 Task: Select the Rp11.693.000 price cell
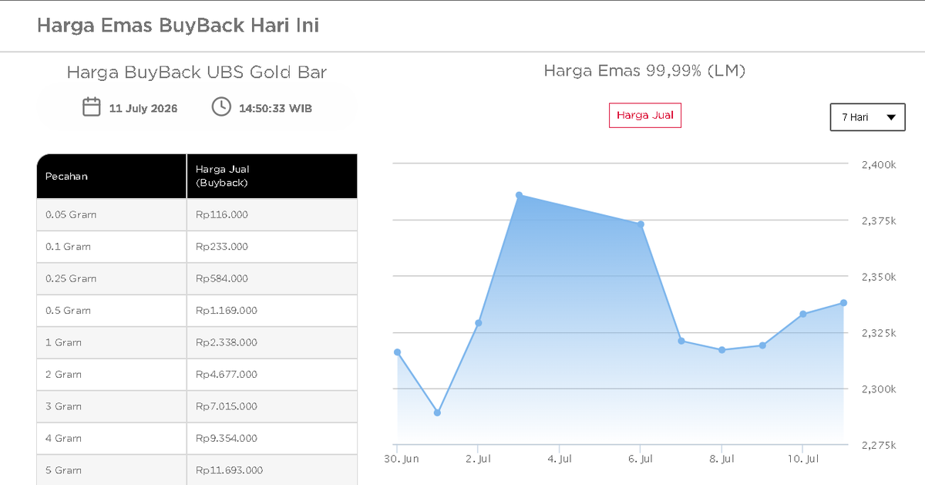pos(272,470)
